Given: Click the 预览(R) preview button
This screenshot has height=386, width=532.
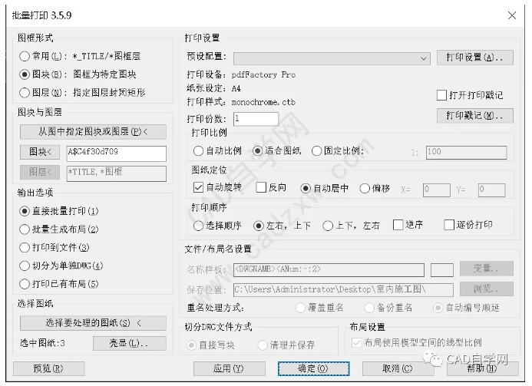Looking at the screenshot, I should [49, 368].
